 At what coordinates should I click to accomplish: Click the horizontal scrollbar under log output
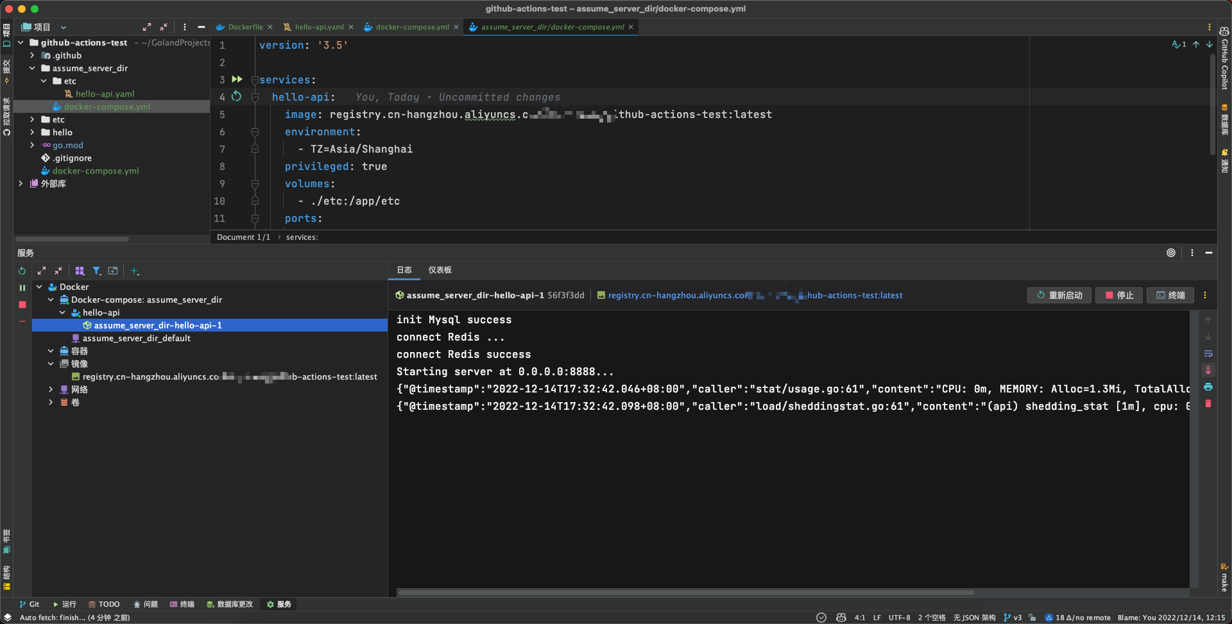tap(687, 593)
